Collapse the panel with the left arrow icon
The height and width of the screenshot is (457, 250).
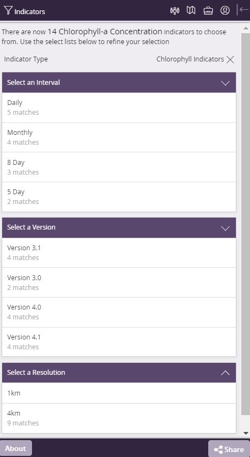[243, 10]
